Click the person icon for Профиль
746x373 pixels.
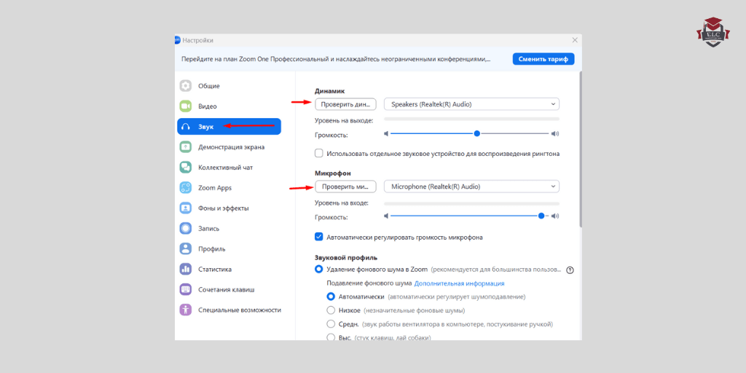(x=186, y=248)
